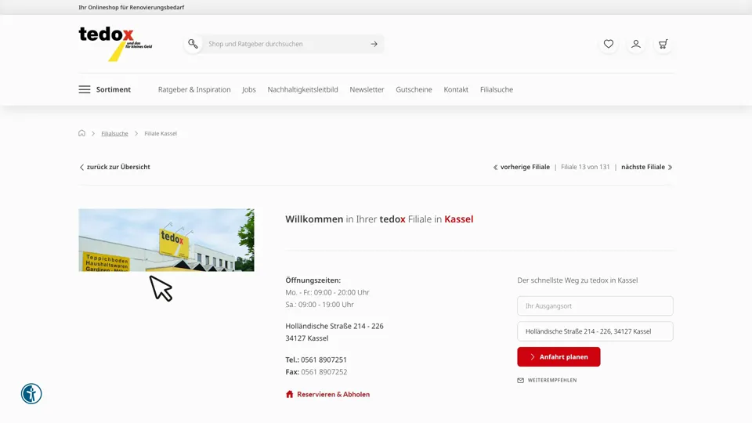
Task: Open the Kontakt menu item
Action: tap(456, 89)
